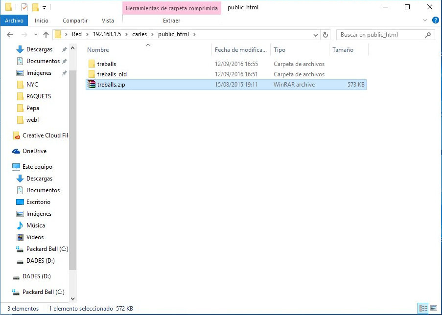Switch to large icons view button
The width and height of the screenshot is (442, 315).
[434, 308]
